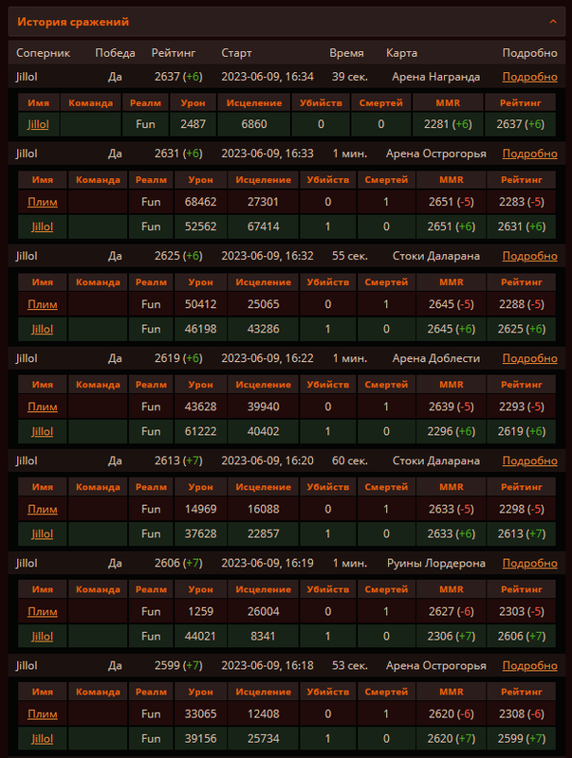
Task: Click the История сражений panel title
Action: tap(73, 22)
